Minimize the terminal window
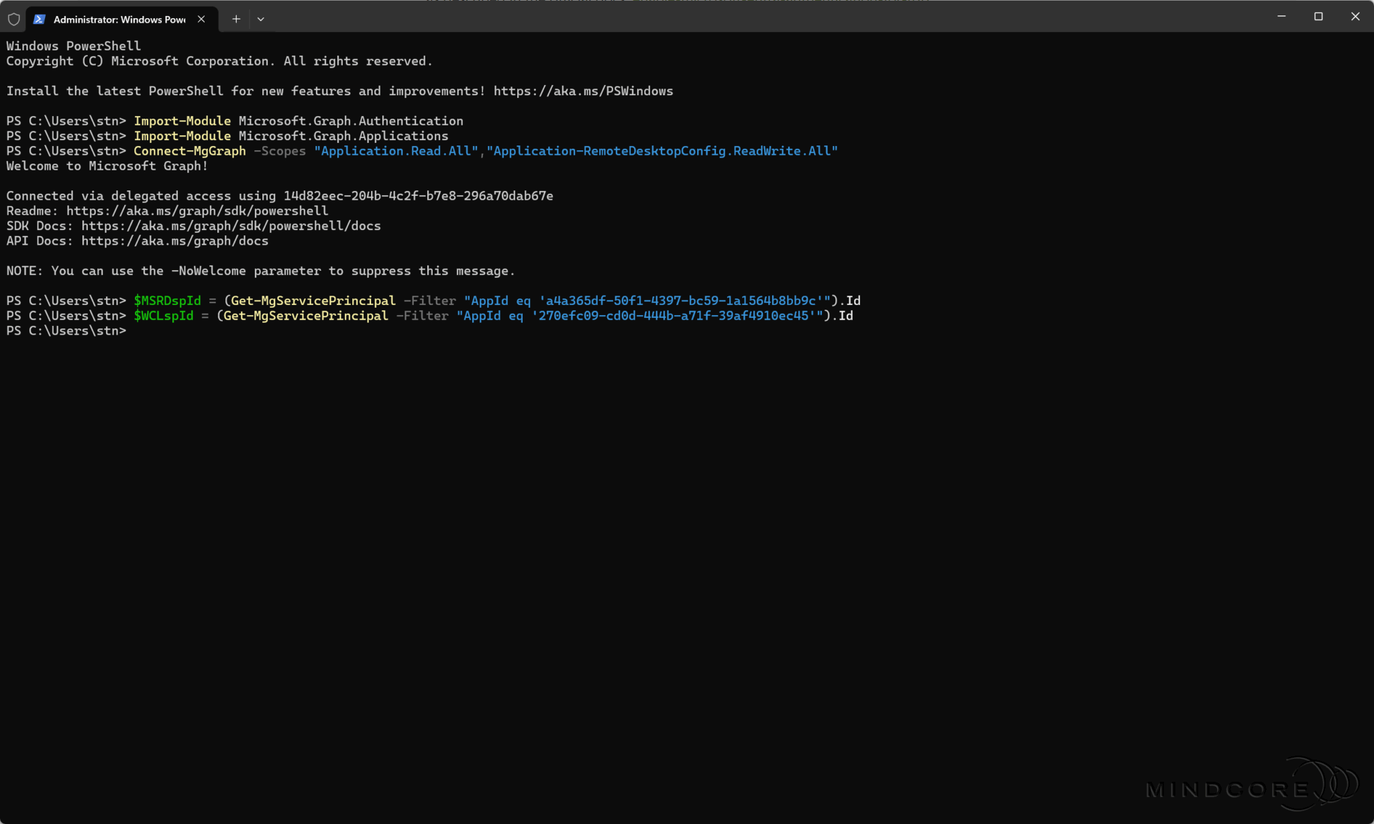This screenshot has height=824, width=1374. (x=1281, y=17)
